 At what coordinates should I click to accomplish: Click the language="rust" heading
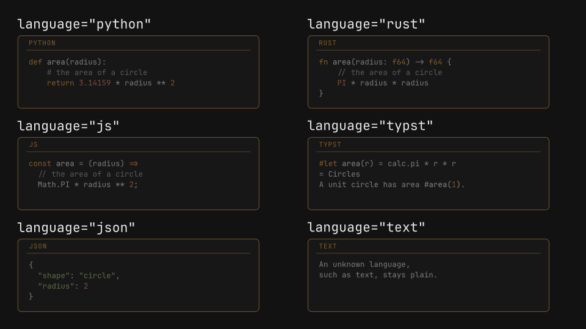tap(366, 24)
